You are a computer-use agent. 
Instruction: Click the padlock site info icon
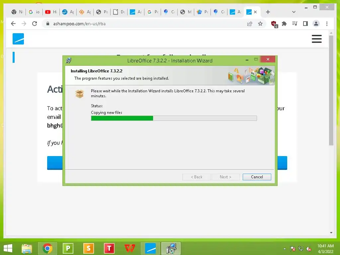pos(48,24)
